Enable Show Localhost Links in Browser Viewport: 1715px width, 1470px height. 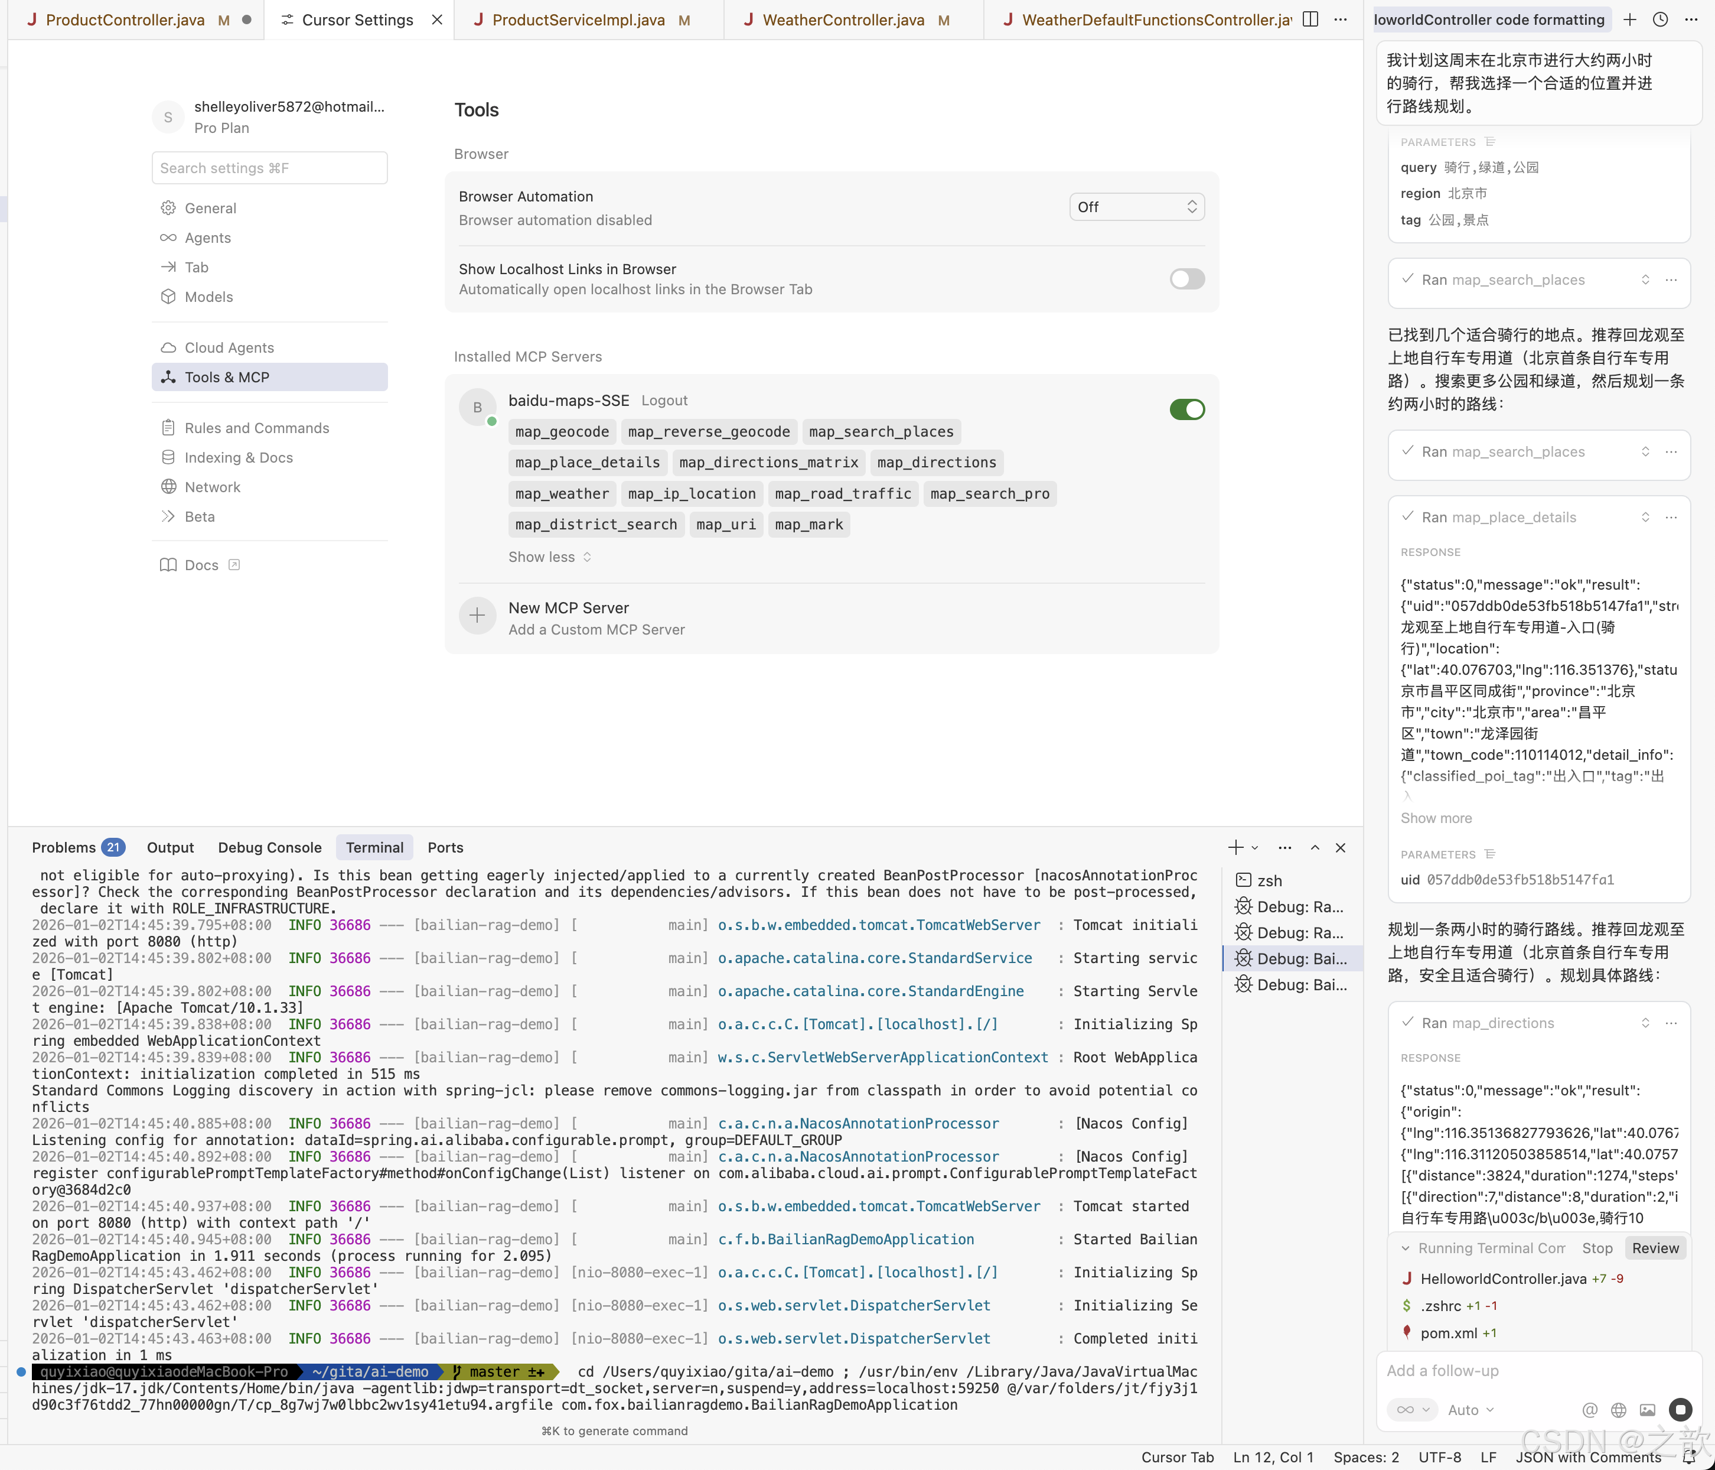click(x=1187, y=279)
